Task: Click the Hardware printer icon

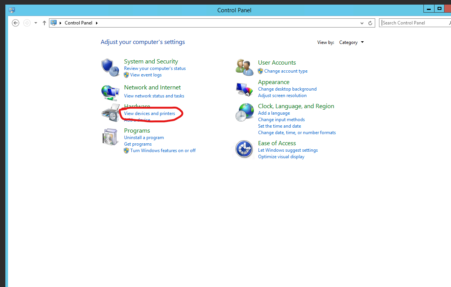Action: coord(109,113)
